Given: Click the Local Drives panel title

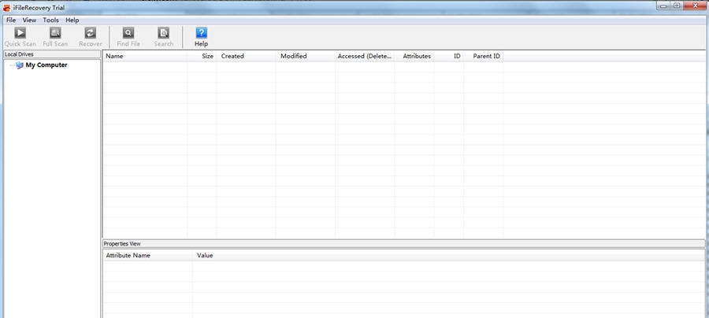Looking at the screenshot, I should point(51,54).
